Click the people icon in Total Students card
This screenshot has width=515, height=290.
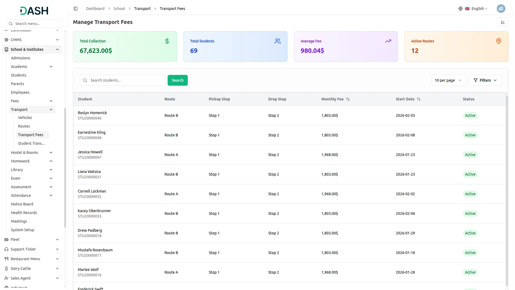277,41
